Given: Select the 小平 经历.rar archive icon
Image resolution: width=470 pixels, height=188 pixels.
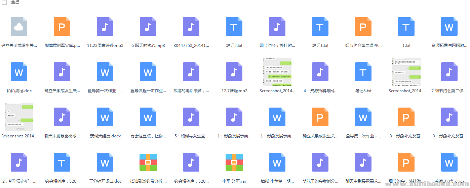Looking at the screenshot, I should pos(234,162).
